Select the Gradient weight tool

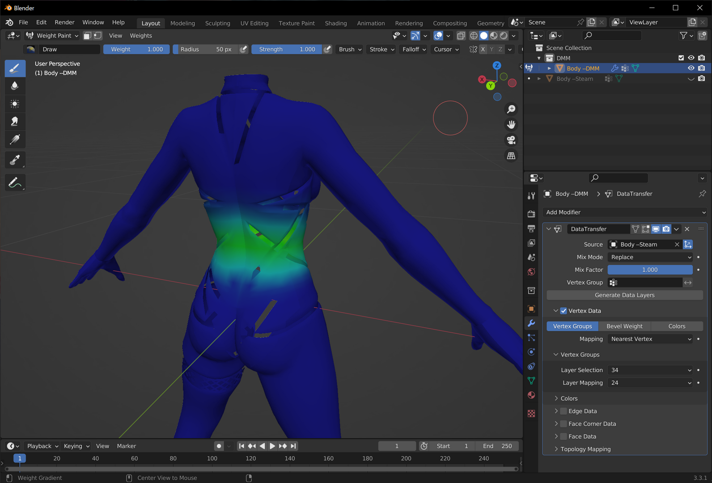click(x=15, y=140)
